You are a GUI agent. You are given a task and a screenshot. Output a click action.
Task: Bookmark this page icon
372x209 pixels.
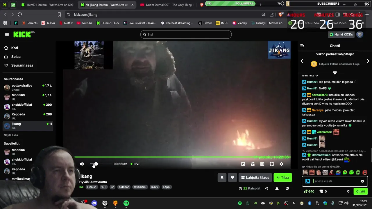coord(59,15)
